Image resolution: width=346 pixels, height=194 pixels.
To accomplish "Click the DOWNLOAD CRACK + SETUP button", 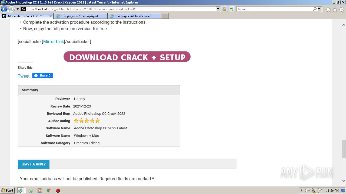I will pyautogui.click(x=127, y=57).
